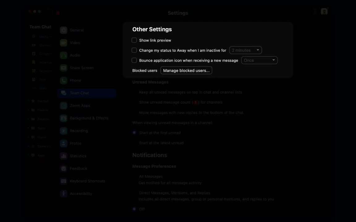This screenshot has width=356, height=222.
Task: Click 'Show unread message count' option text
Action: [181, 102]
